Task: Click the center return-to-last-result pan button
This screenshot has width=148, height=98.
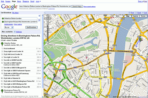Action: (x=48, y=18)
